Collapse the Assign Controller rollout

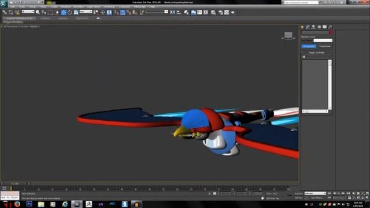click(x=317, y=53)
